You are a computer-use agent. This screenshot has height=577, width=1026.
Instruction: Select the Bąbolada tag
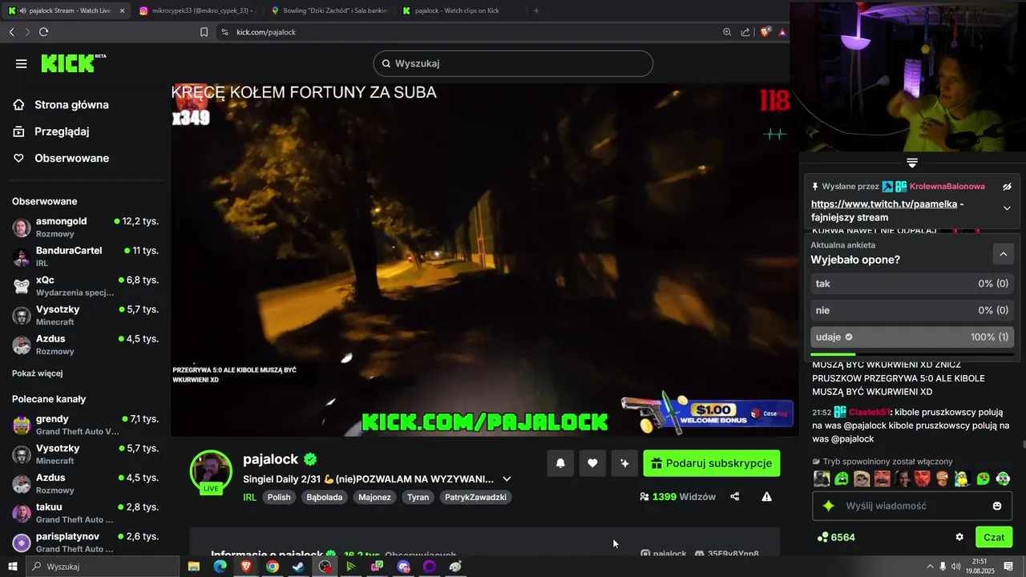324,497
